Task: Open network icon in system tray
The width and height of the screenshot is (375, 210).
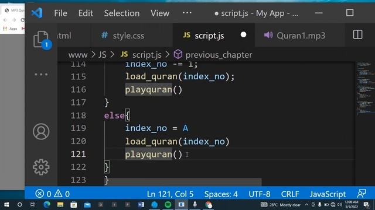Action: click(333, 205)
